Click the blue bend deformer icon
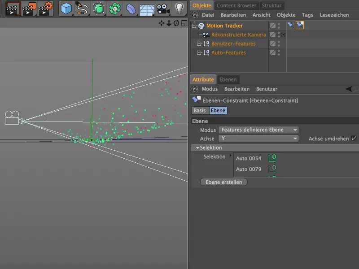This screenshot has height=269, width=359. pos(131,9)
